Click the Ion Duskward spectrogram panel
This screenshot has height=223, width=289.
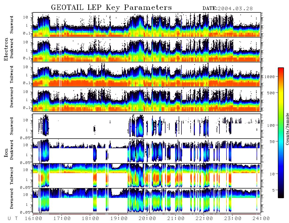[147, 151]
